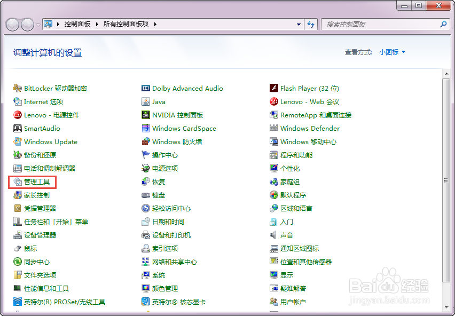Open the 电源选项 icon

[x=146, y=168]
